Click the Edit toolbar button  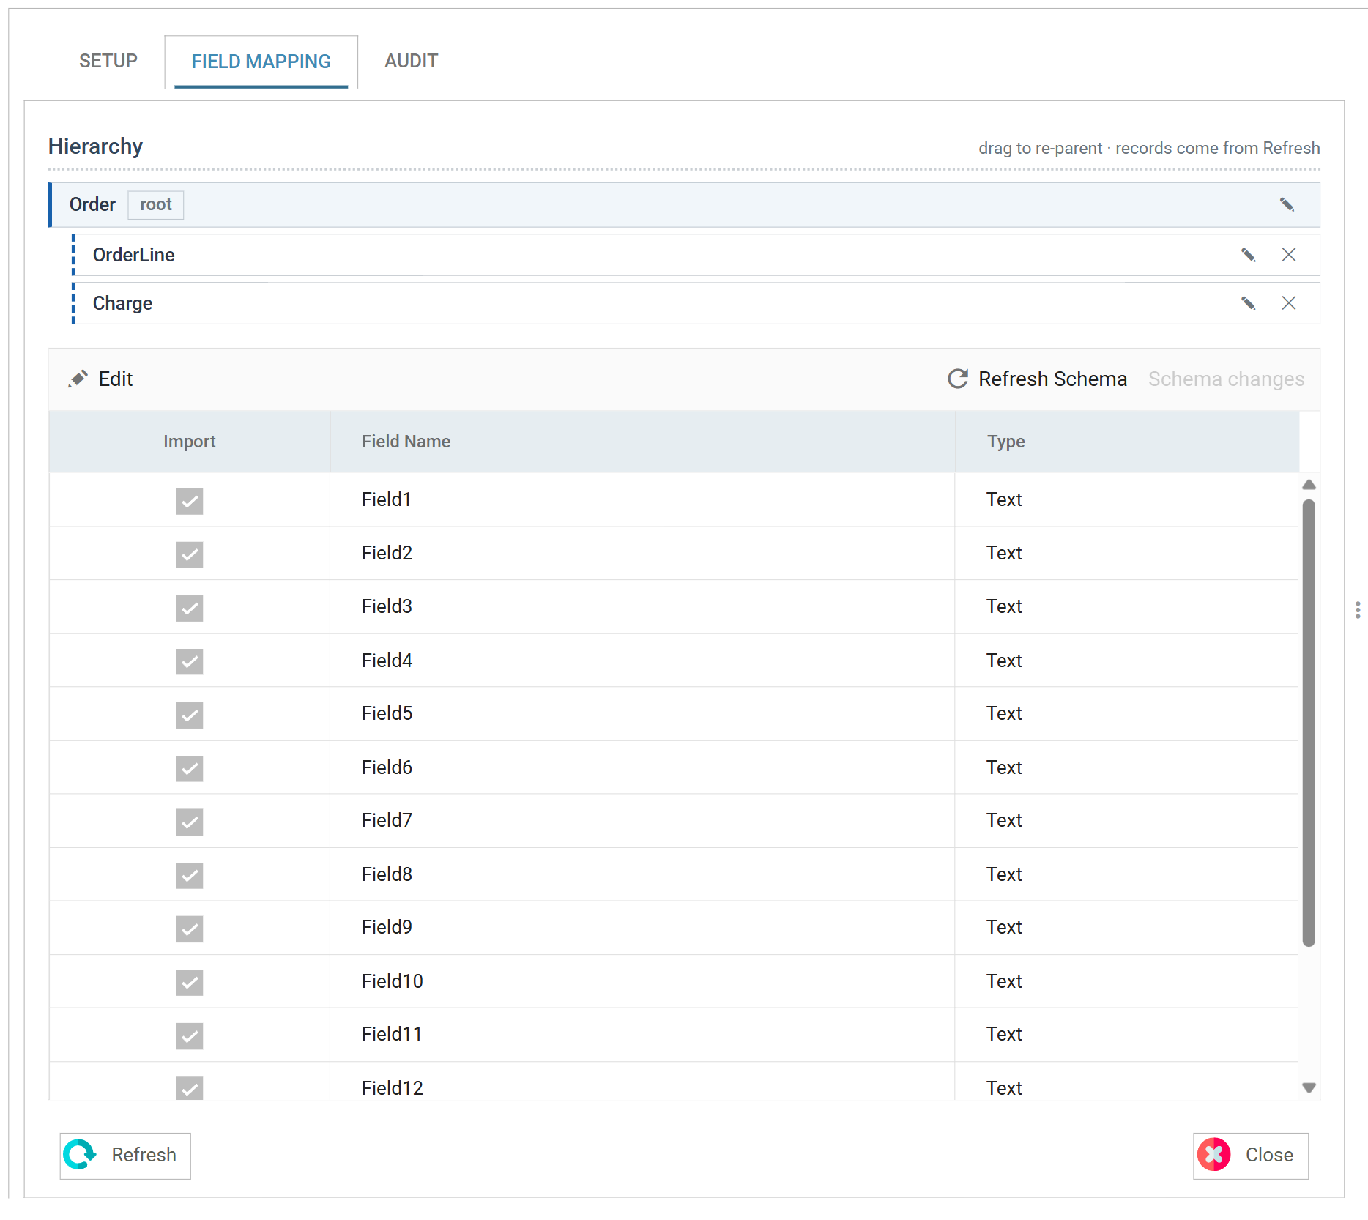(100, 379)
